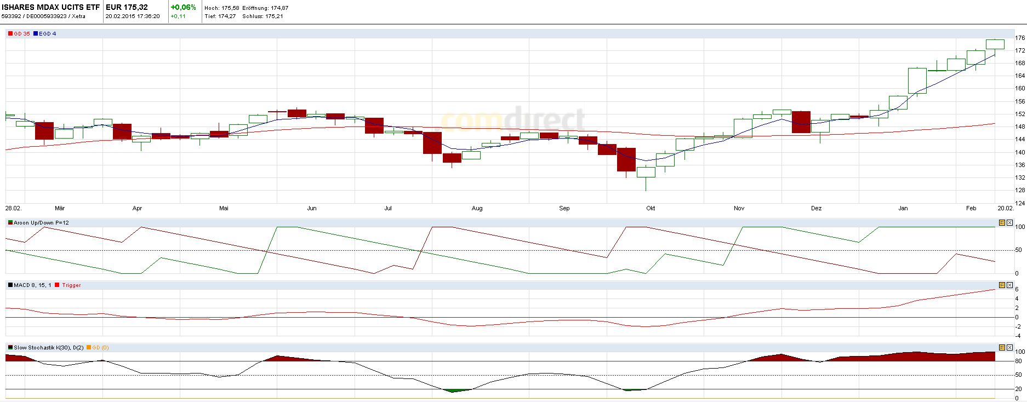Click the Hoch: 175,58 value
The width and height of the screenshot is (1027, 402).
[x=221, y=8]
